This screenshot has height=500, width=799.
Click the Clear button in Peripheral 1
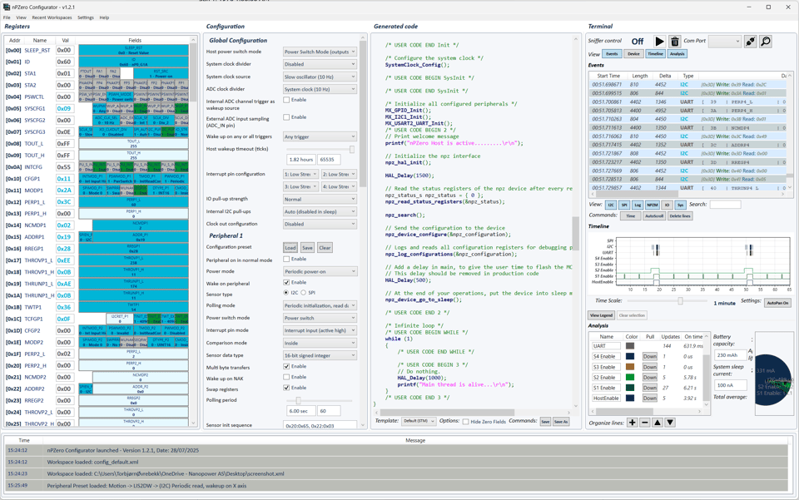pyautogui.click(x=325, y=248)
